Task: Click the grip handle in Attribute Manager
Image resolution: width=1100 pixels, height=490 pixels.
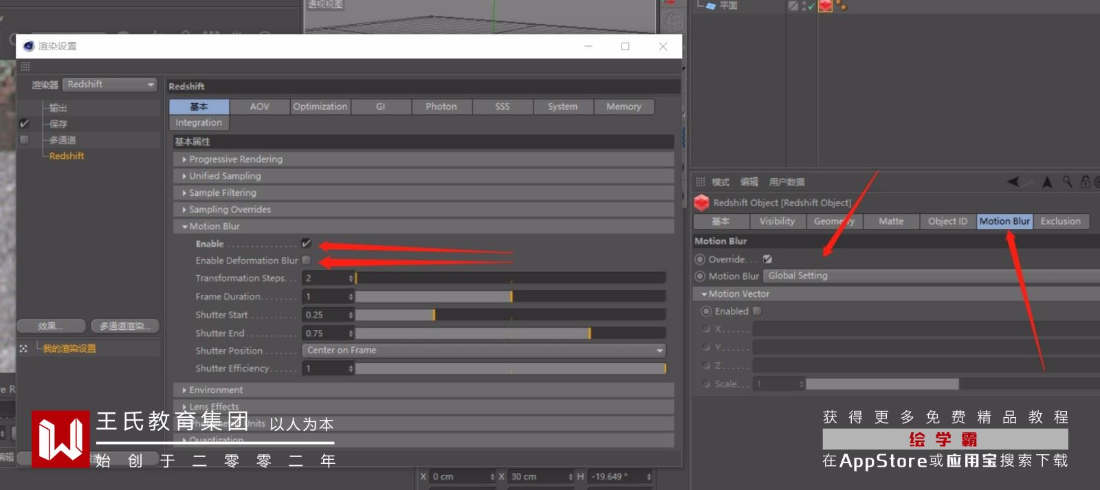Action: 700,181
